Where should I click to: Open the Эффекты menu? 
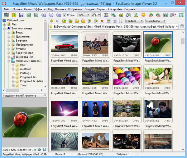click(39, 9)
